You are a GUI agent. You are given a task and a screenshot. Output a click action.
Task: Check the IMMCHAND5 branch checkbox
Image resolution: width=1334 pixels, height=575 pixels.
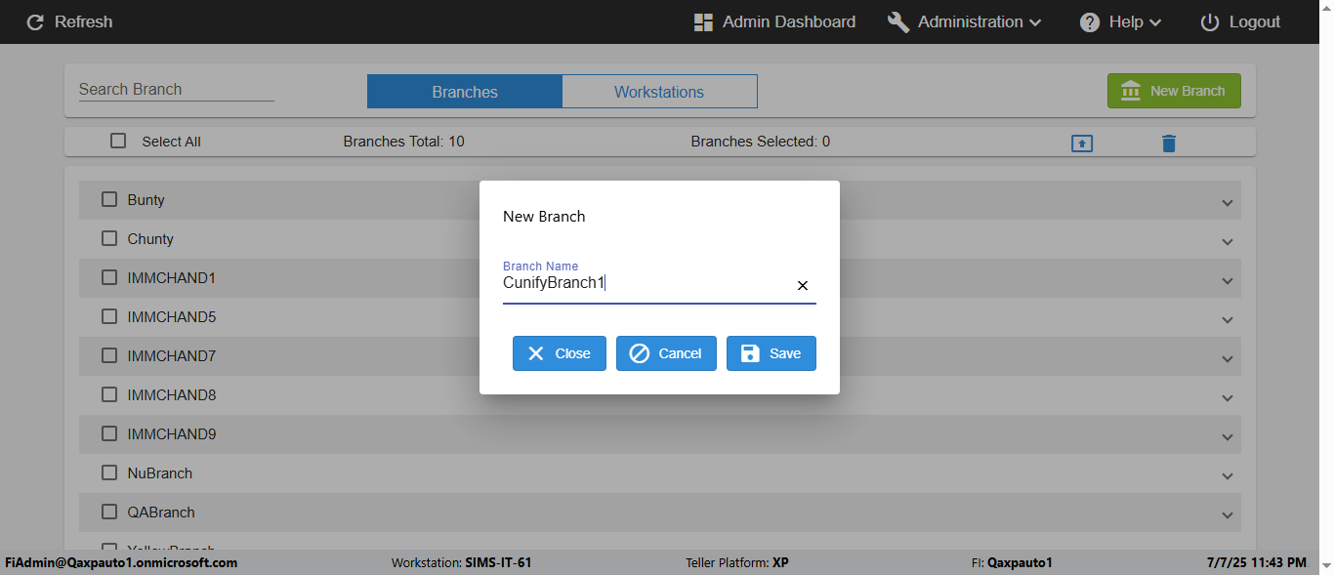tap(109, 316)
